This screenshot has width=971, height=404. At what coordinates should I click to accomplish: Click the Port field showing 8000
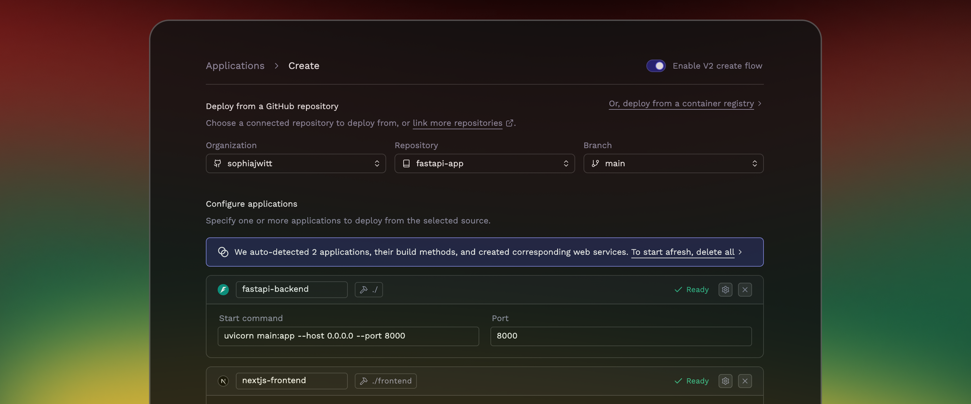click(620, 336)
